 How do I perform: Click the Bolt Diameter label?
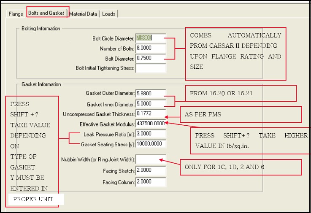point(120,59)
